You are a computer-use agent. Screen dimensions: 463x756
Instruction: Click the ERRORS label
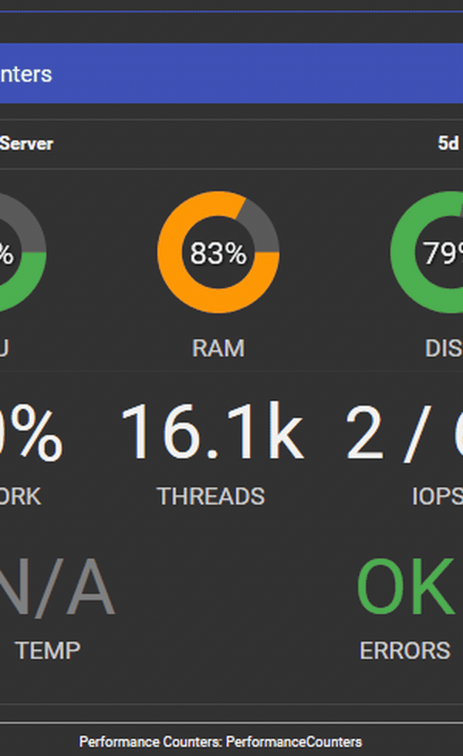coord(404,650)
